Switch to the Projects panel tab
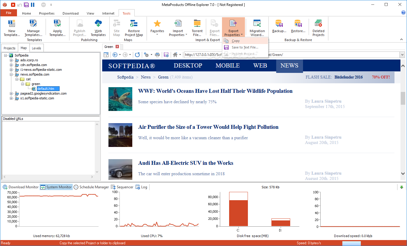This screenshot has width=407, height=246. pos(10,48)
